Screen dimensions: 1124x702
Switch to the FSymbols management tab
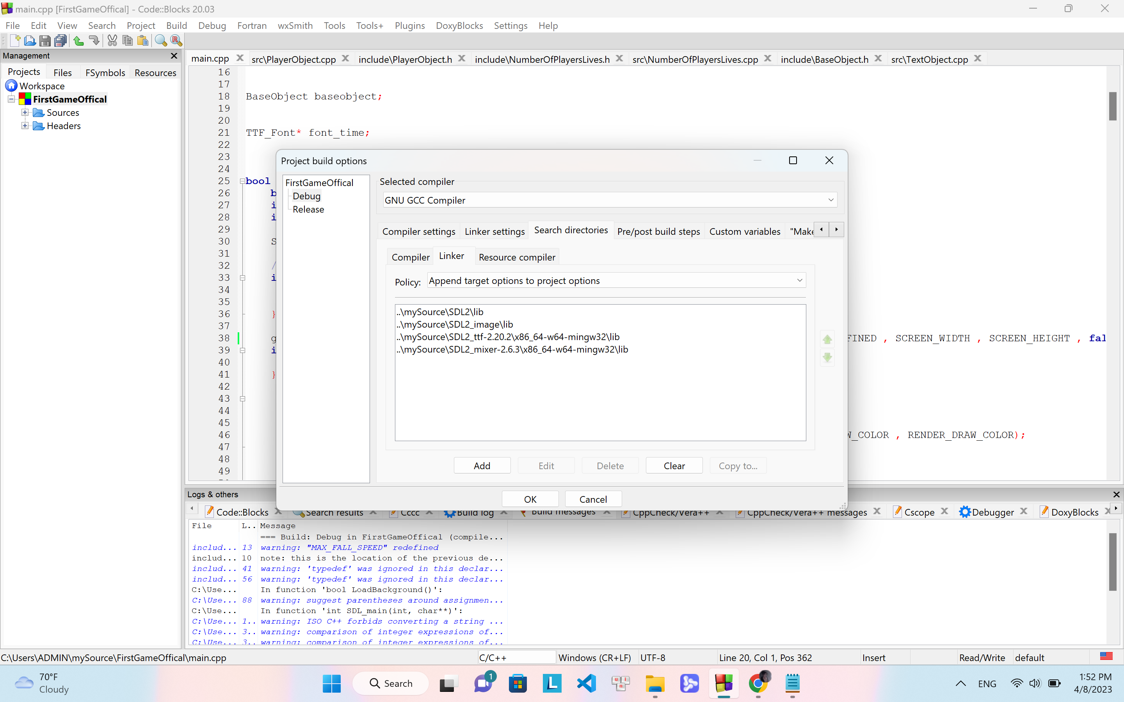click(105, 73)
